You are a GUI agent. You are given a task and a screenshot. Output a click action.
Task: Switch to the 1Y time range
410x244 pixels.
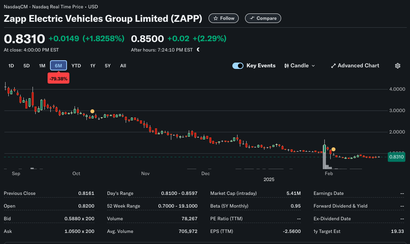pyautogui.click(x=93, y=66)
